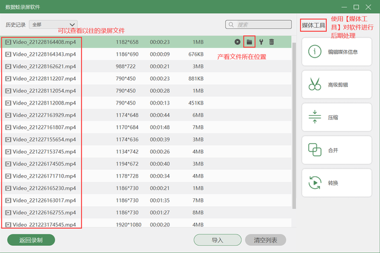Click the 676KB size cell

coord(196,54)
